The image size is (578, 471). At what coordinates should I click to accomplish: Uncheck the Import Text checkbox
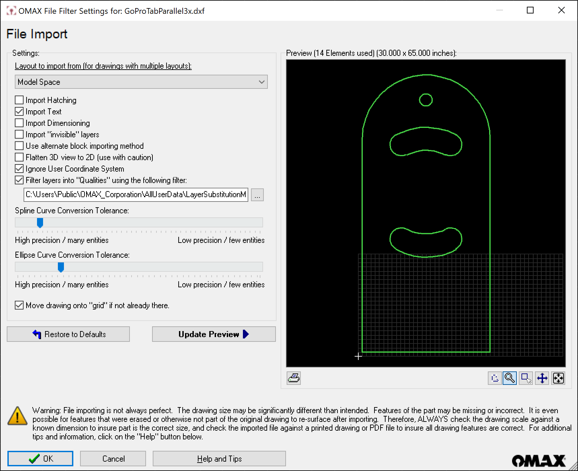point(20,112)
